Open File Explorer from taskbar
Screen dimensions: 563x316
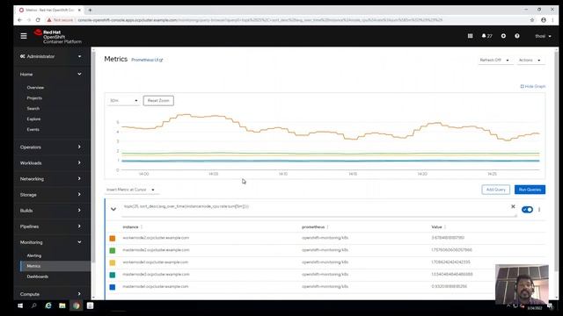62,305
